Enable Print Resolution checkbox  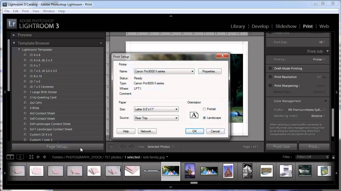[x=270, y=77]
